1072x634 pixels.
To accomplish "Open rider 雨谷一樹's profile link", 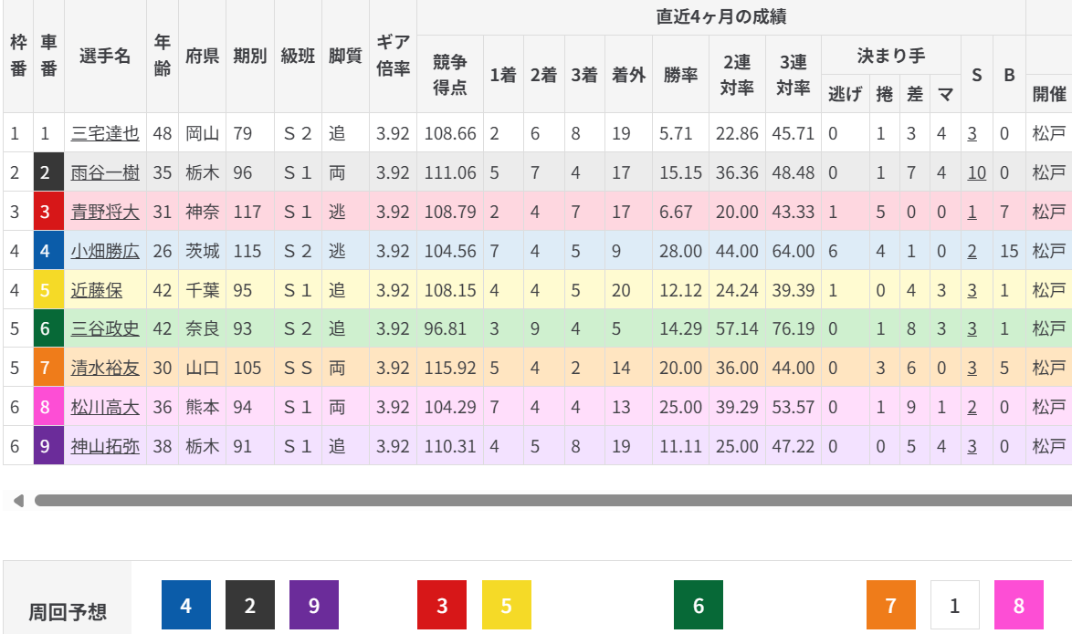I will (x=105, y=172).
